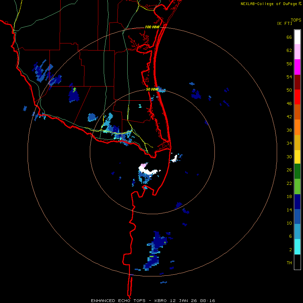
Task: Click the 62 value on the legend
Action: [x=289, y=50]
